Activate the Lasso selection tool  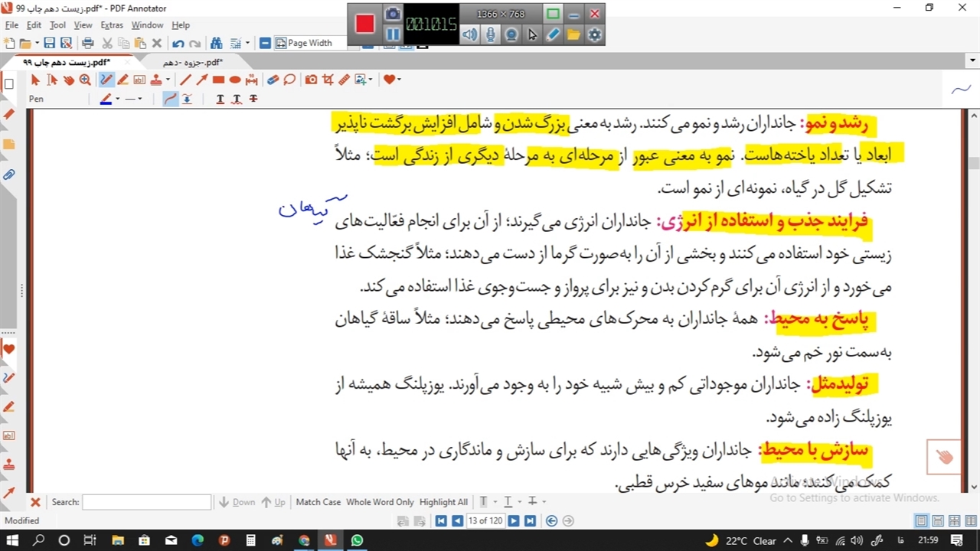pos(289,80)
